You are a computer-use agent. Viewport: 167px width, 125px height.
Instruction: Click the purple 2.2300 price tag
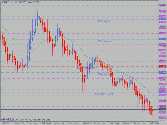coord(163,84)
